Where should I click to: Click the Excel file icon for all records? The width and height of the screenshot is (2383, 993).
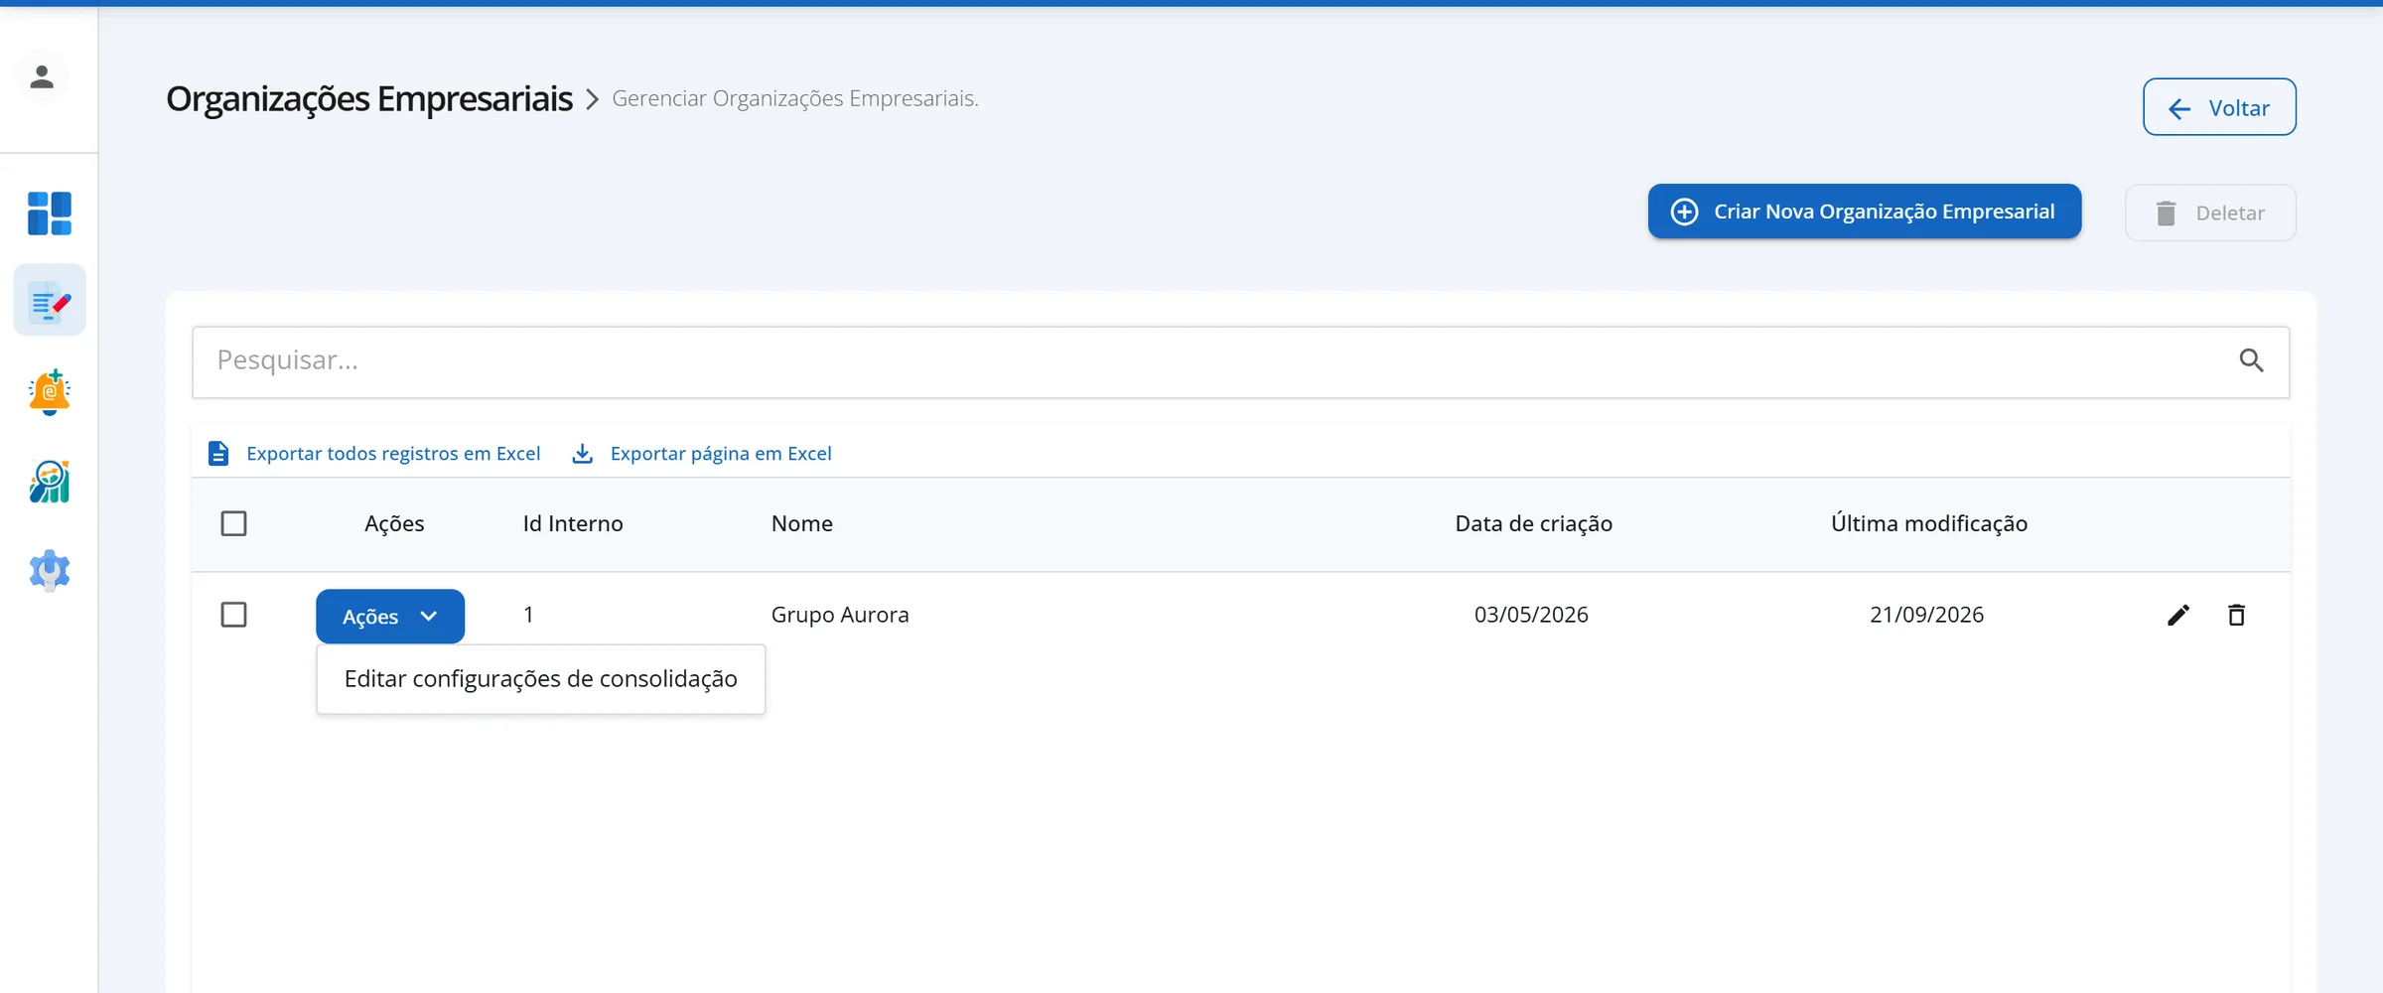(x=218, y=454)
